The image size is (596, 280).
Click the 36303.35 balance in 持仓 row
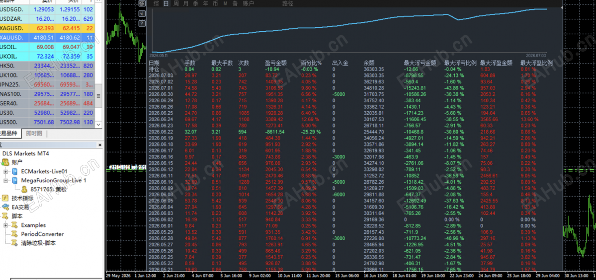pos(374,69)
